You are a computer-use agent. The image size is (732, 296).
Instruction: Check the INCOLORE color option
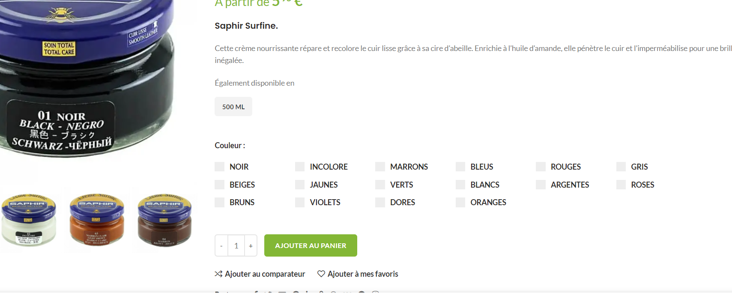pos(300,167)
